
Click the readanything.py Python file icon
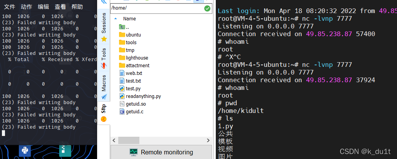pyautogui.click(x=122, y=96)
